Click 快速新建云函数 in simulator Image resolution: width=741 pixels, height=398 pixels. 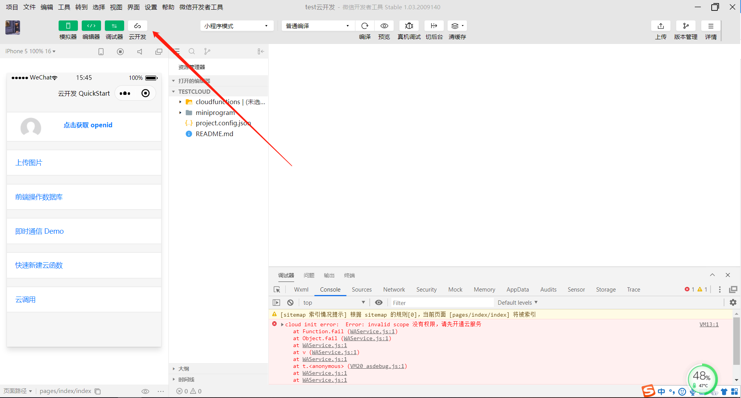pos(39,265)
